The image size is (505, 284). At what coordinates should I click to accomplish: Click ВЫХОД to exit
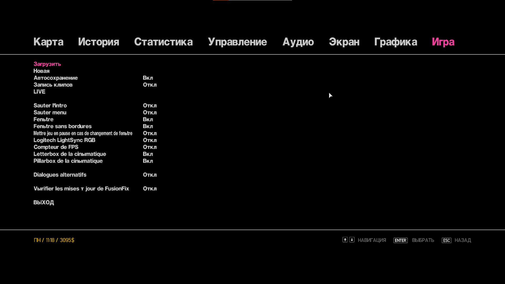coord(44,202)
